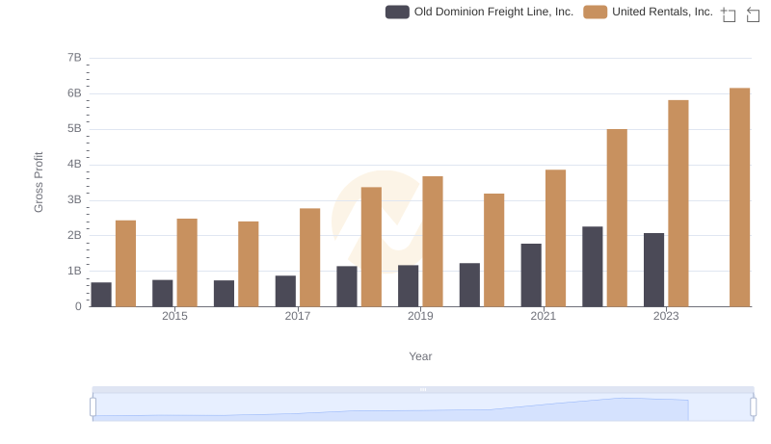Click the 2015 Old Dominion bar
The image size is (771, 444).
[x=163, y=293]
